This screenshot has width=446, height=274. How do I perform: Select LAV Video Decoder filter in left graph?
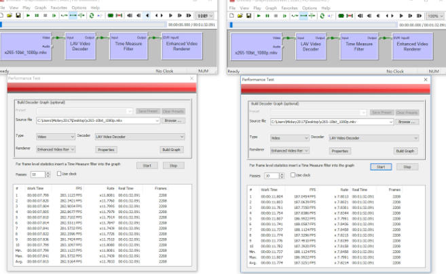click(x=80, y=46)
